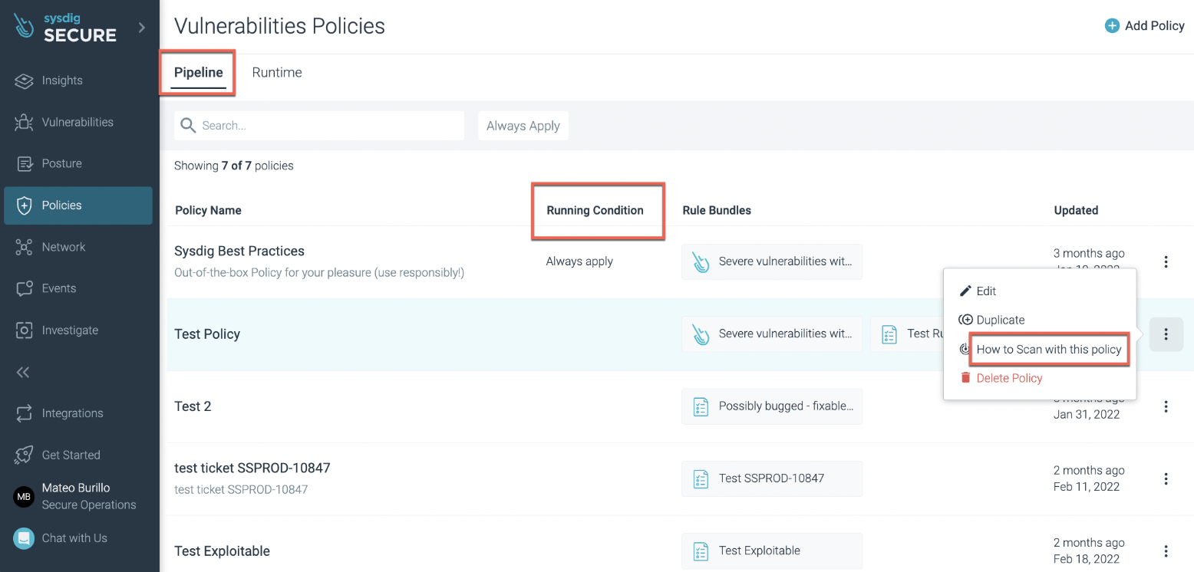The height and width of the screenshot is (572, 1194).
Task: Open the Vulnerabilities bug icon section
Action: point(25,122)
